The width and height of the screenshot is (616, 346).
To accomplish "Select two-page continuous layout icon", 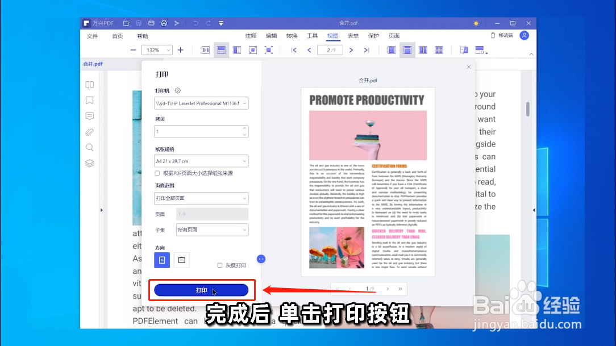I will (439, 50).
